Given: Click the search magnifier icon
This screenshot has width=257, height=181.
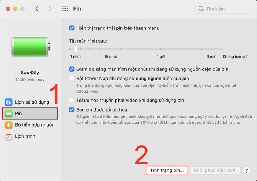Looking at the screenshot, I should coord(201,8).
